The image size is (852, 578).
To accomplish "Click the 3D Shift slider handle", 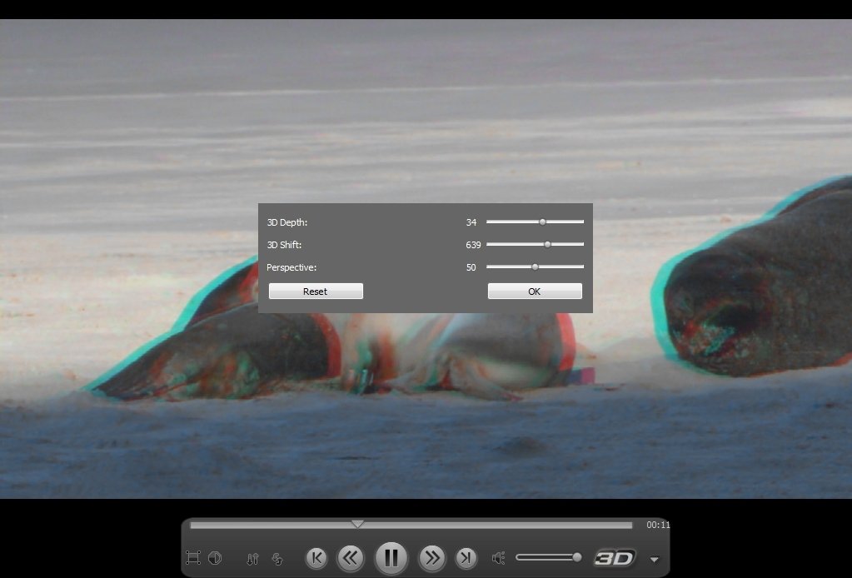I will (548, 245).
